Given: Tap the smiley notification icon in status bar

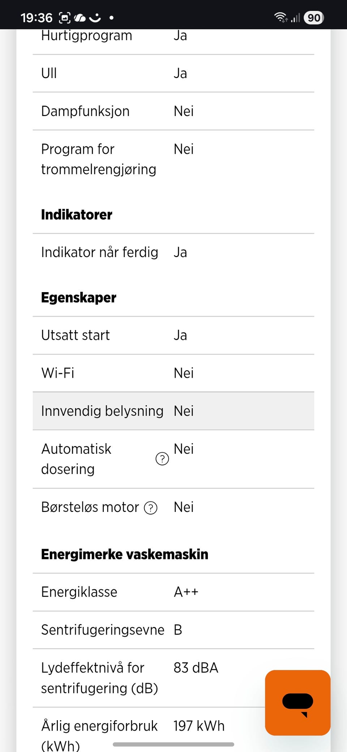Looking at the screenshot, I should [95, 18].
